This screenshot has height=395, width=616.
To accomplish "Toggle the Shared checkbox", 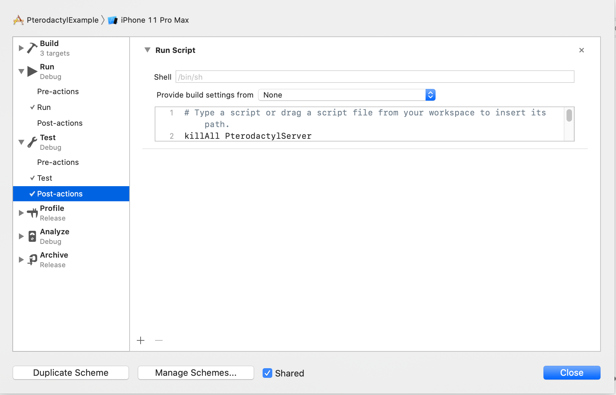I will [267, 373].
